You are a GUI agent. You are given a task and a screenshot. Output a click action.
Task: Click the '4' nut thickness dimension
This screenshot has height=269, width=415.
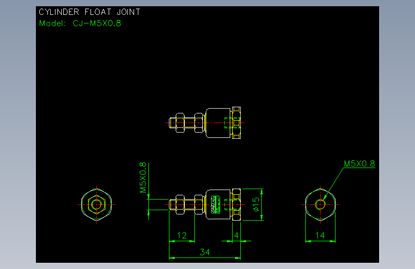236,235
